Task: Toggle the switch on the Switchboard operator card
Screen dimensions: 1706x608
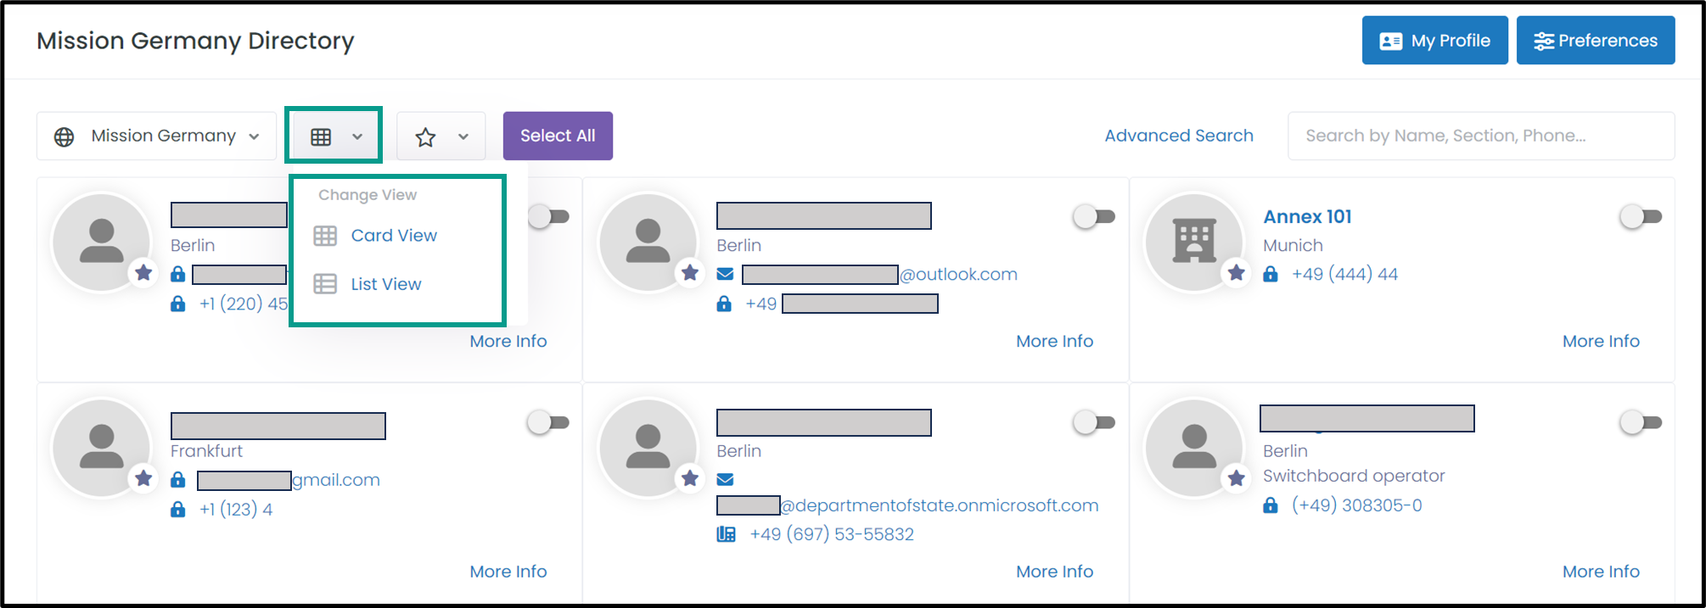Action: [1640, 422]
